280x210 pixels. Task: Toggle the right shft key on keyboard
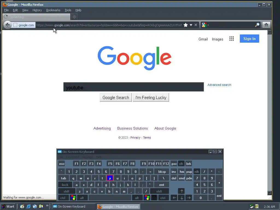pos(159,191)
